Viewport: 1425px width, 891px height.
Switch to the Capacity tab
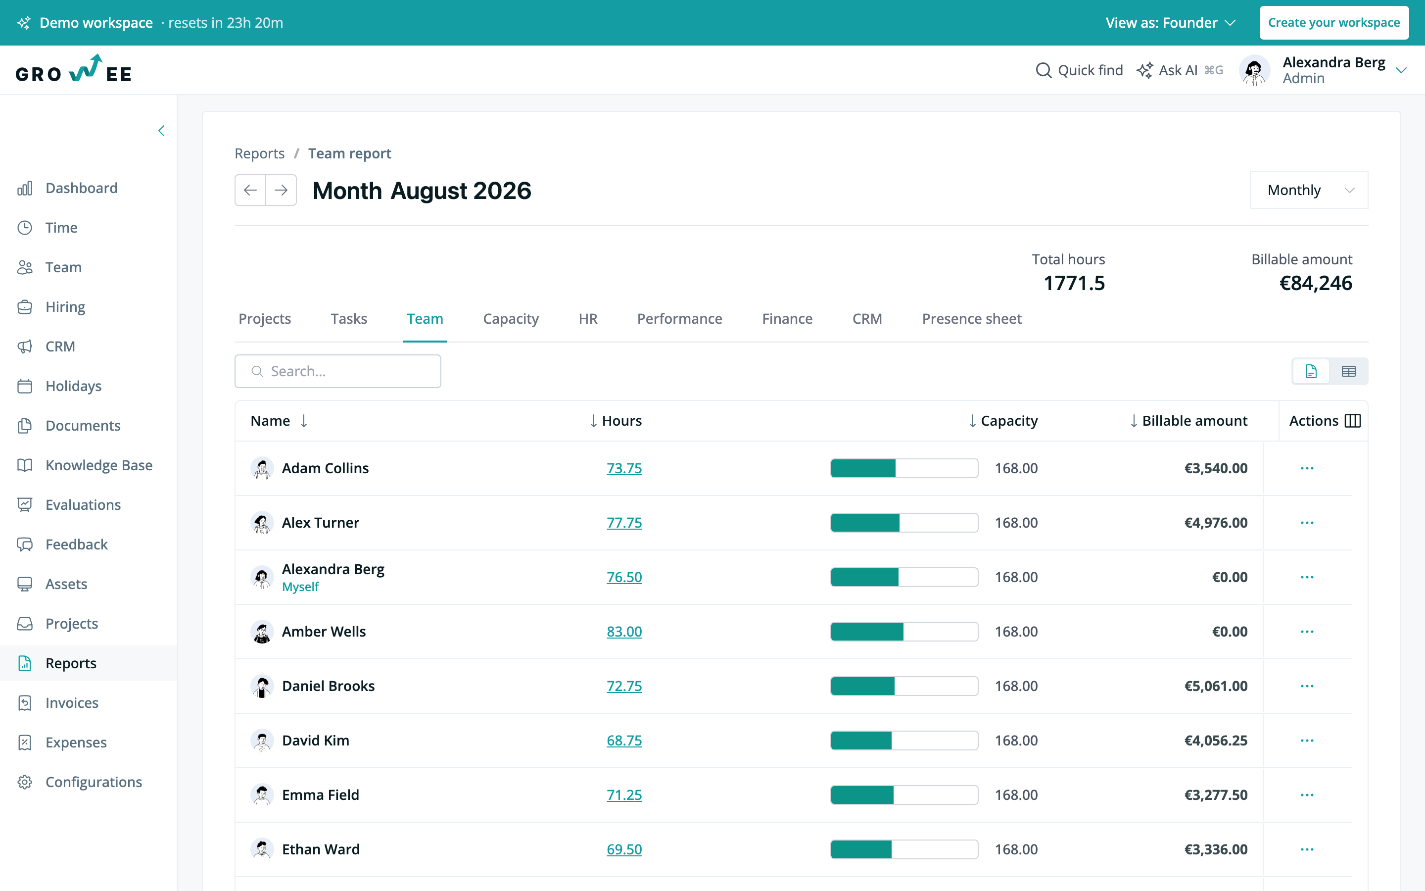[511, 319]
